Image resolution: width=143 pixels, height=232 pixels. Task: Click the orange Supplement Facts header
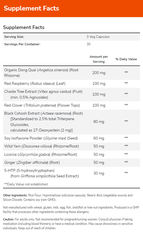[x=71, y=9]
